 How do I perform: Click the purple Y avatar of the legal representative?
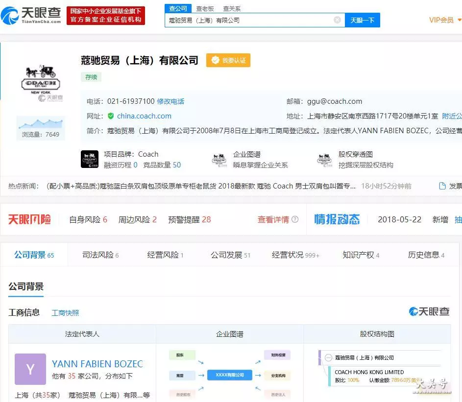point(30,369)
